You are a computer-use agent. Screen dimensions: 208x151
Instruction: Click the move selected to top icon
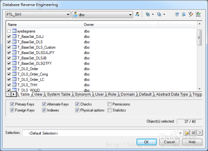pos(177,14)
